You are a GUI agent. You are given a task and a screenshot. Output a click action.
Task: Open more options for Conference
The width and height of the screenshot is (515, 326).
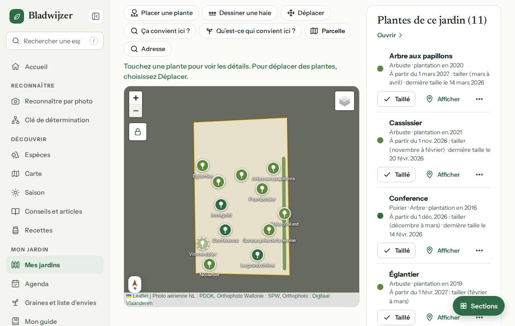click(x=479, y=251)
